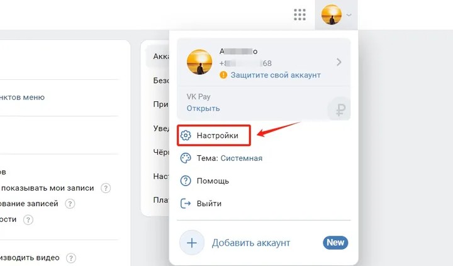Change theme via Системная selector
This screenshot has width=453, height=266.
[x=241, y=158]
